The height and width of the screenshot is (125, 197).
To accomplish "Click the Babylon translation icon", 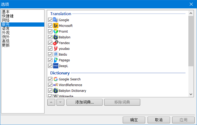I will click(55, 37).
